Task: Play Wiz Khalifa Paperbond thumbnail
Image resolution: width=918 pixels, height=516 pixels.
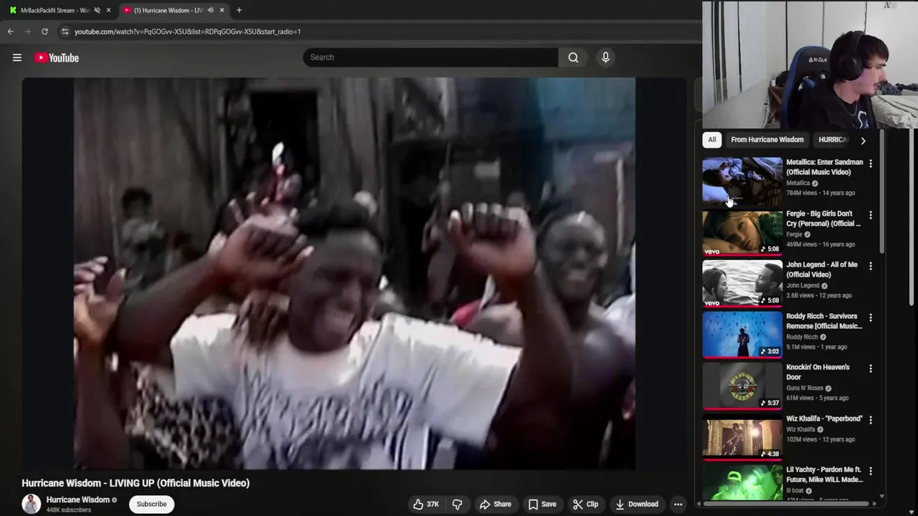Action: (742, 436)
